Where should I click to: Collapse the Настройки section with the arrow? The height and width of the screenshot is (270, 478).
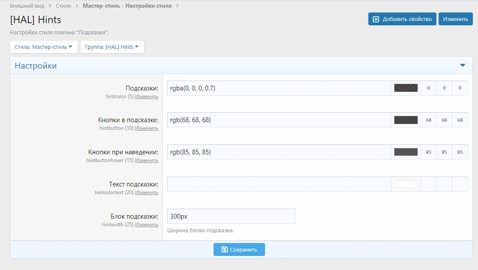(x=463, y=66)
